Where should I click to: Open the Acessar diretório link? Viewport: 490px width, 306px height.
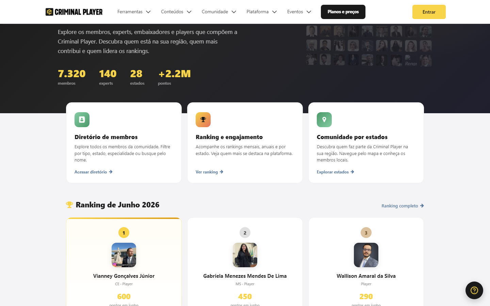pos(94,172)
